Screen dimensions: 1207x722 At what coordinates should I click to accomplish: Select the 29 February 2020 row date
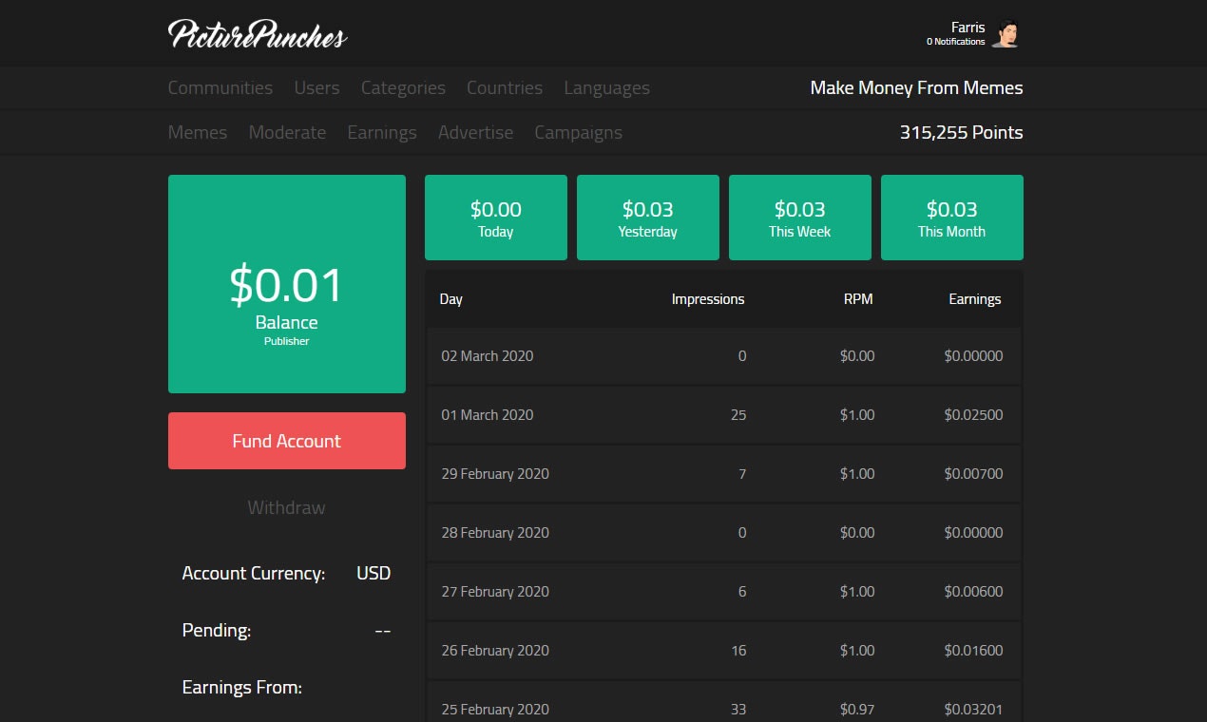click(x=495, y=474)
